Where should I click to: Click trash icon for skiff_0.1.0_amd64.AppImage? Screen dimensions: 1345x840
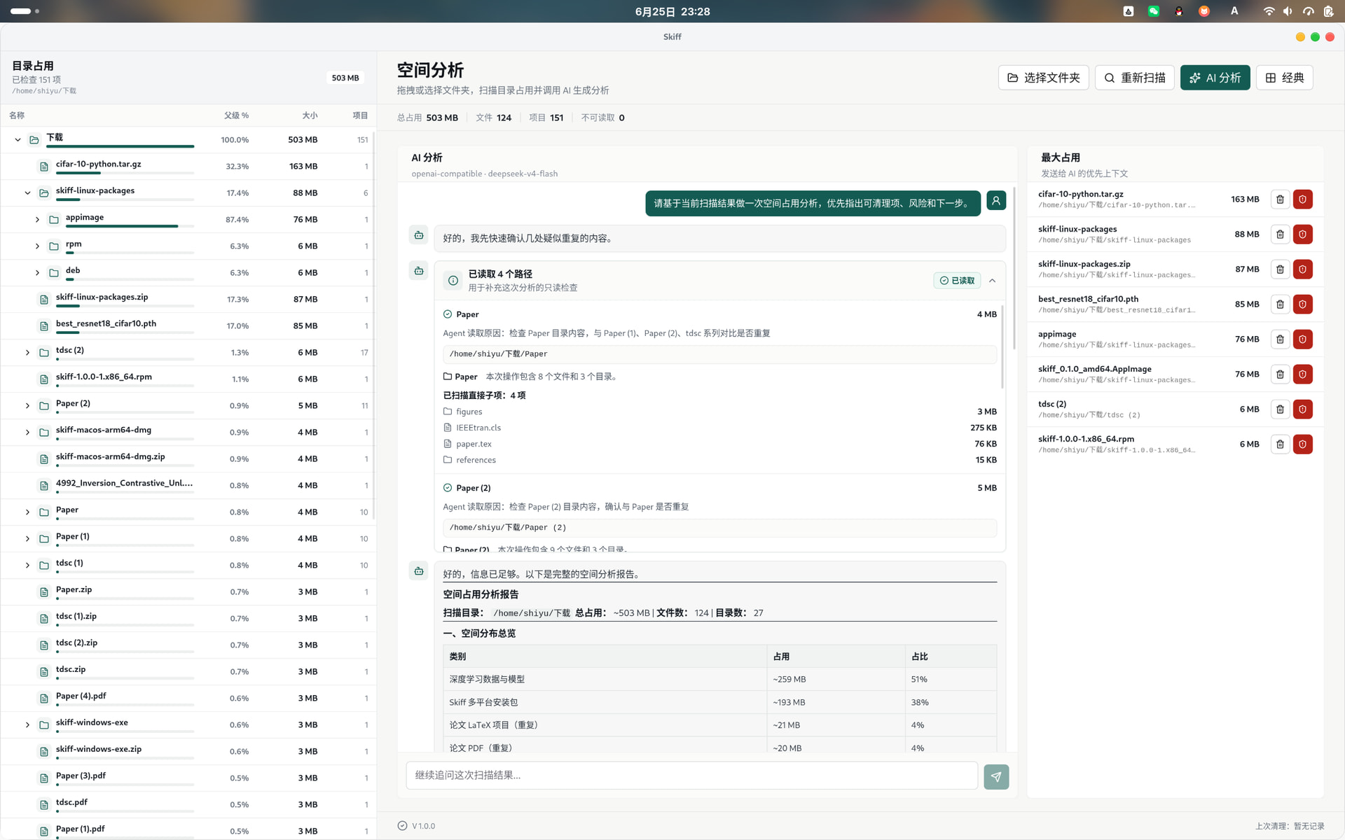[x=1280, y=374]
